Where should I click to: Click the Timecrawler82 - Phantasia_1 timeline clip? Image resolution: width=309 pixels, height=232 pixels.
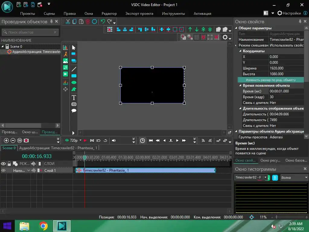coord(145,170)
